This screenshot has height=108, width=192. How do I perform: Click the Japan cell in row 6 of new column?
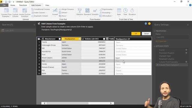tap(133, 58)
